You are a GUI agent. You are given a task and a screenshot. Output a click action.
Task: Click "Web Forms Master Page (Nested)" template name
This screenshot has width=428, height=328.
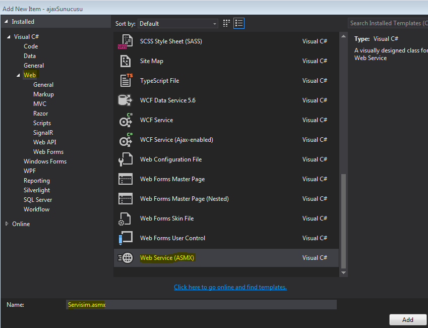click(184, 199)
